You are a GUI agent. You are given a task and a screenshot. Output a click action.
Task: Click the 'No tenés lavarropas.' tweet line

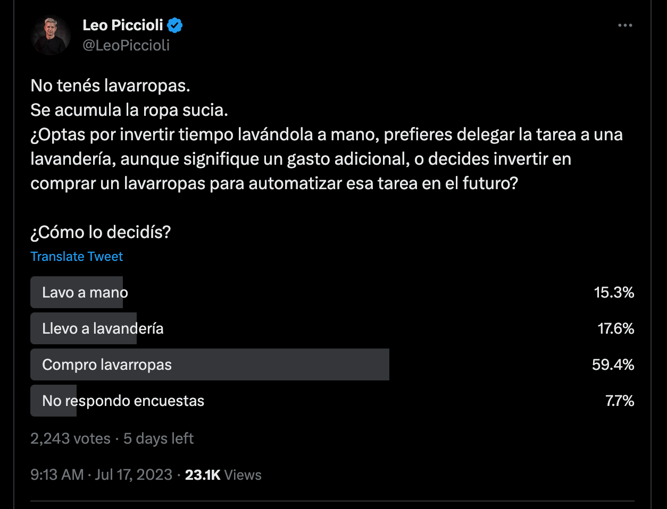110,86
